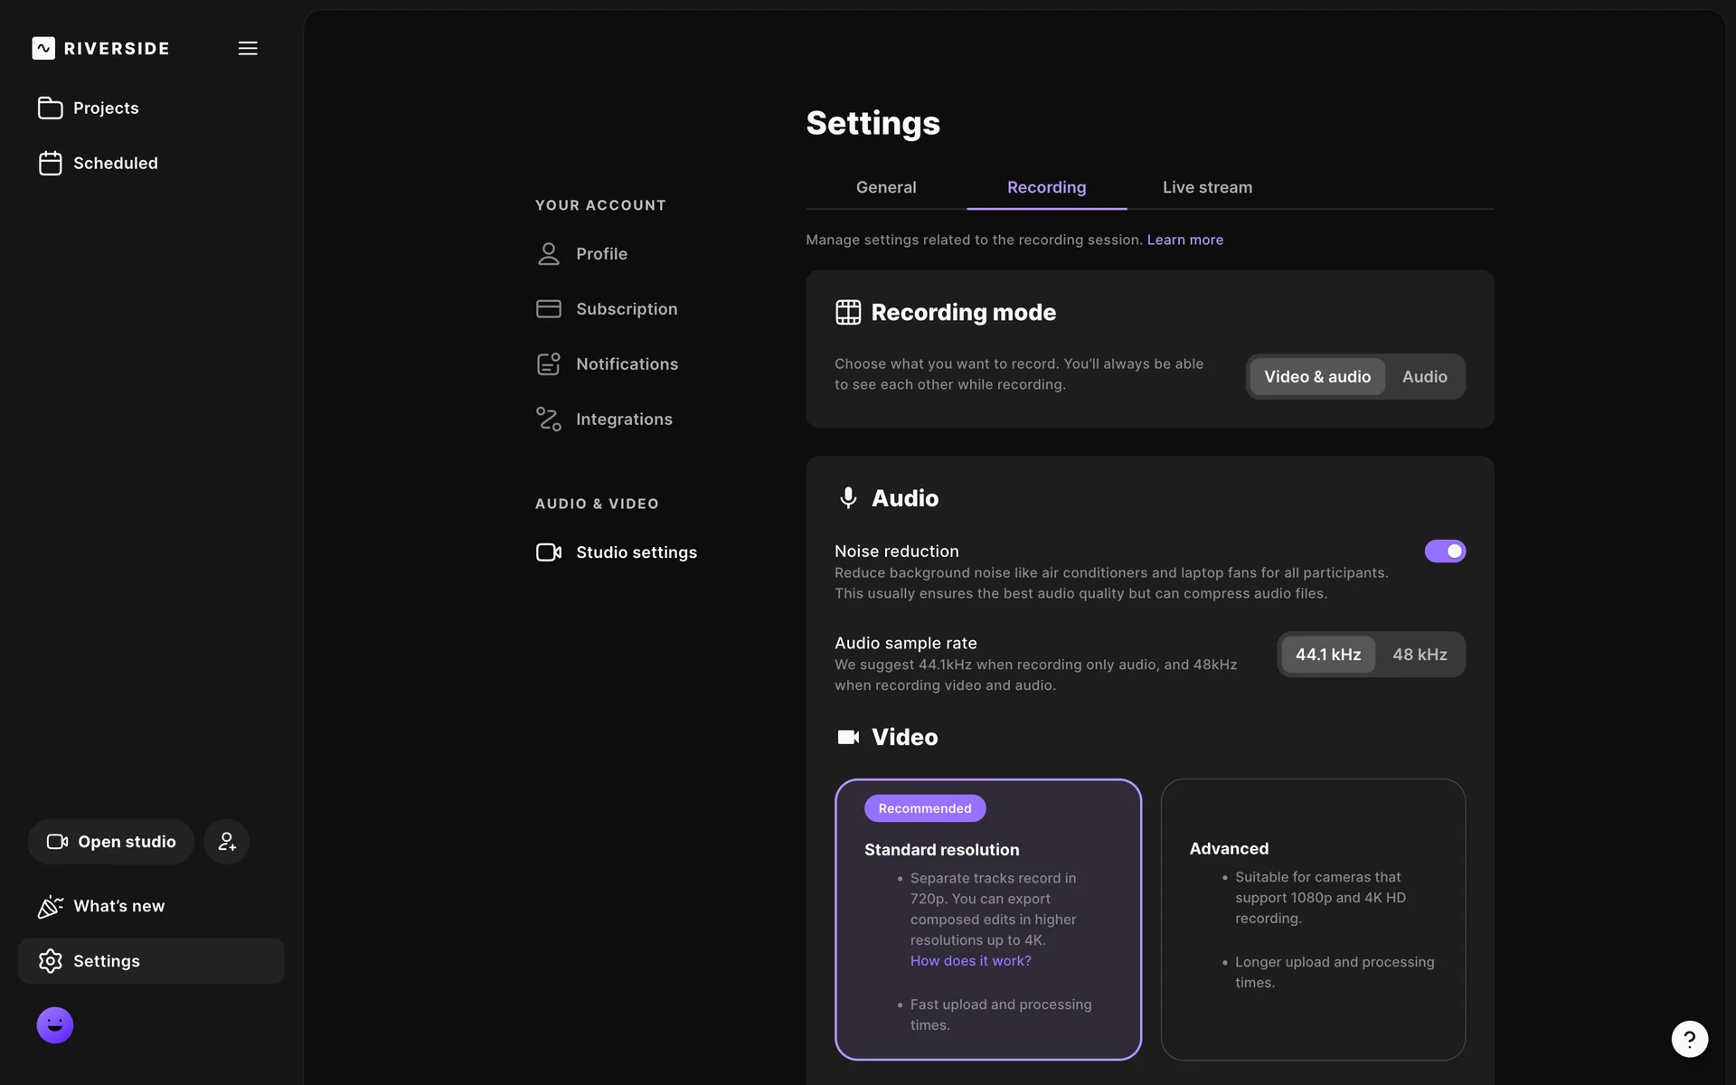This screenshot has width=1736, height=1085.
Task: Click the Integrations icon in account menu
Action: pyautogui.click(x=549, y=419)
